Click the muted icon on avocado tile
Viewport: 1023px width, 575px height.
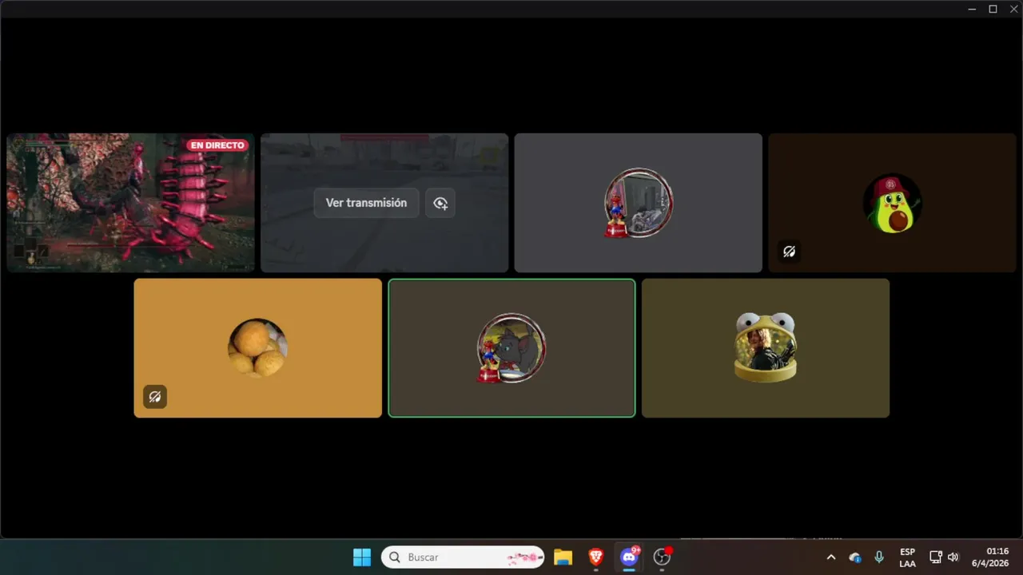pyautogui.click(x=790, y=252)
